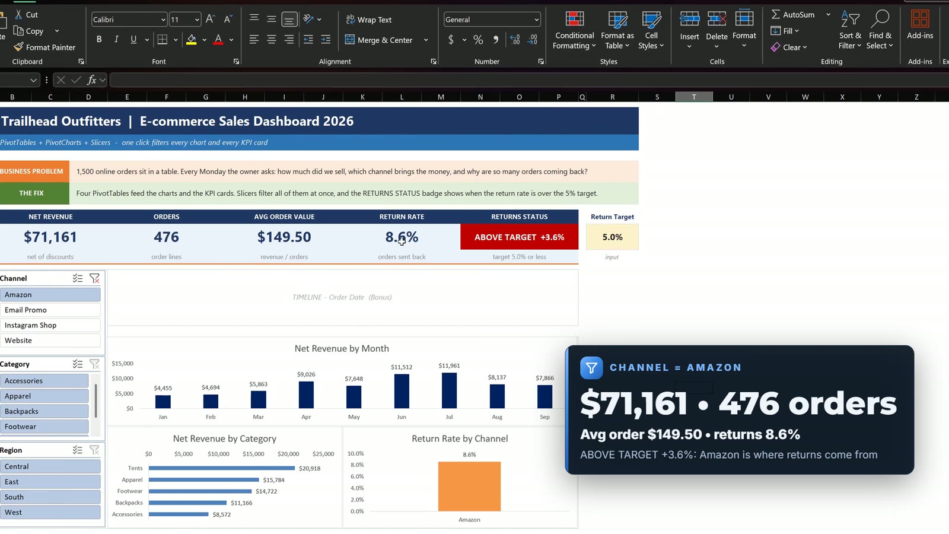The height and width of the screenshot is (534, 949).
Task: Select Instagram Shop in Channel slicer
Action: (50, 325)
